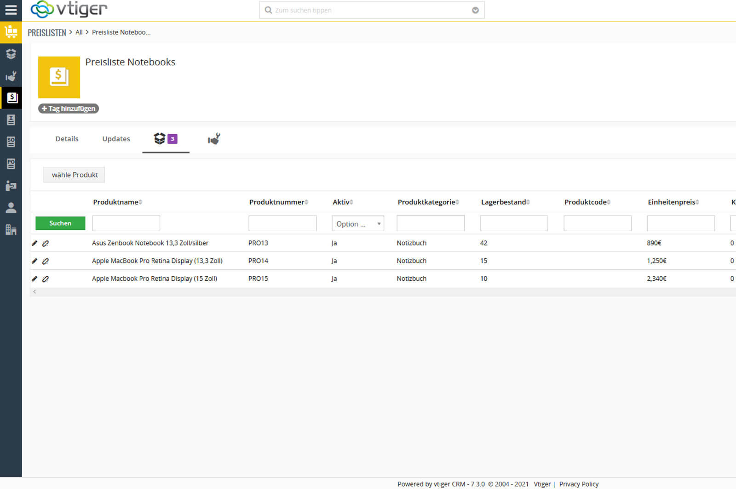Image resolution: width=736 pixels, height=489 pixels.
Task: Focus the global search field
Action: tap(372, 10)
